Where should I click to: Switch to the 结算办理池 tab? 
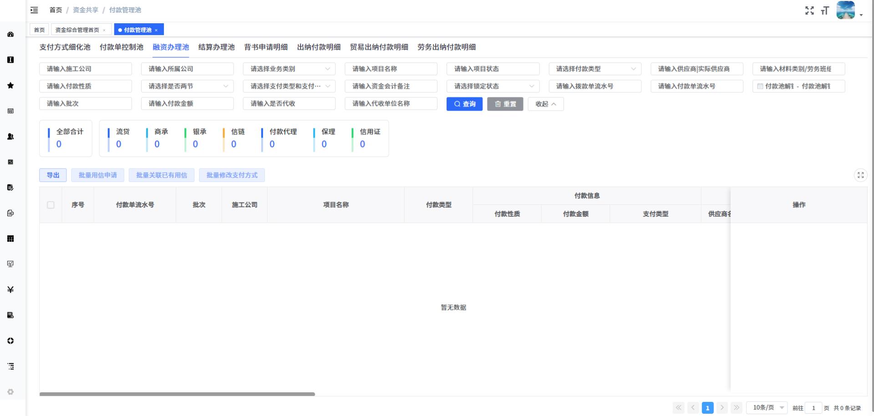(216, 47)
